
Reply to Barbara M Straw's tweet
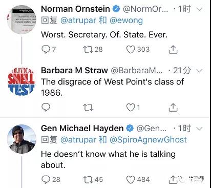pos(46,107)
